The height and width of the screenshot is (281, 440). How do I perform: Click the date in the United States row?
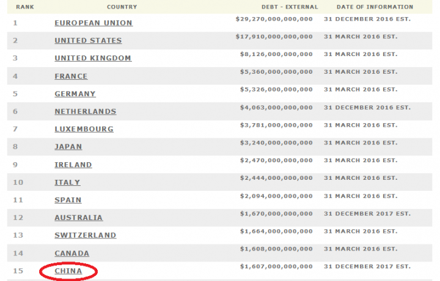click(361, 37)
